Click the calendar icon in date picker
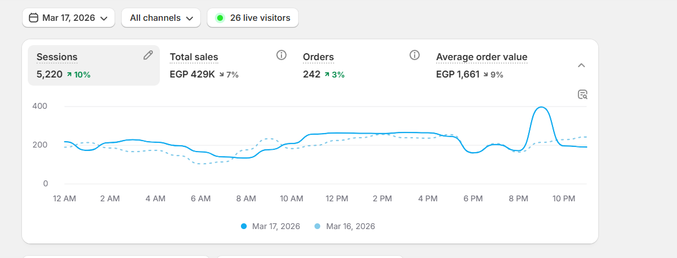Screen dimensions: 677x258 (34, 18)
